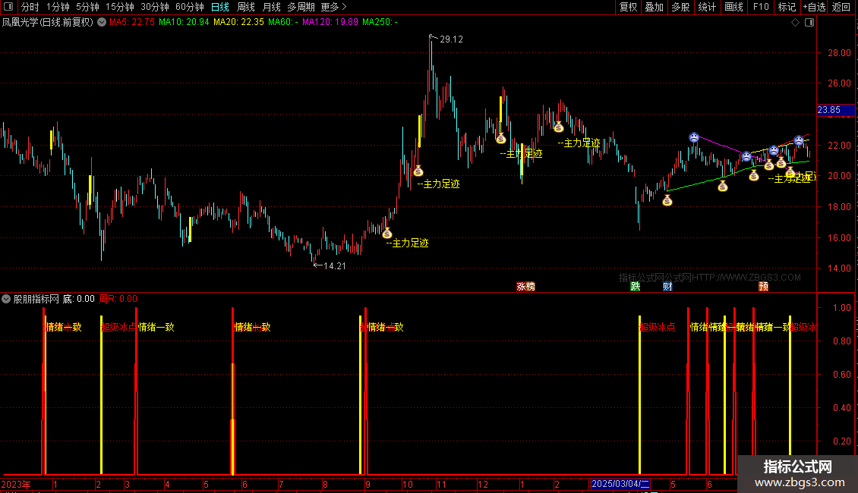
Task: Click the MA5: 22.75 value
Action: click(x=132, y=22)
